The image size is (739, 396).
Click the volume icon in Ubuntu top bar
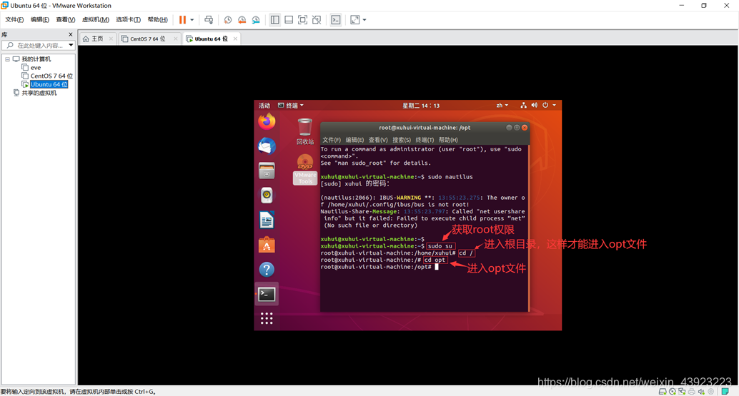pos(534,106)
